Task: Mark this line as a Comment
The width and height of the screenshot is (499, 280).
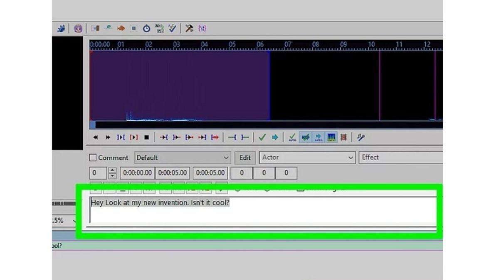Action: click(x=93, y=158)
